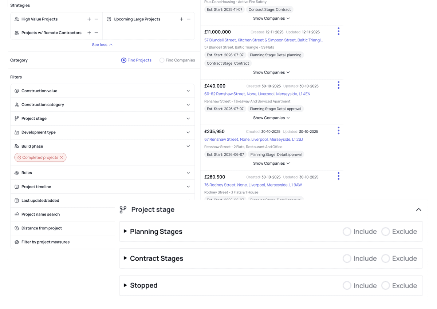This screenshot has width=437, height=309.
Task: Enable Include for Planning Stages
Action: tap(347, 231)
